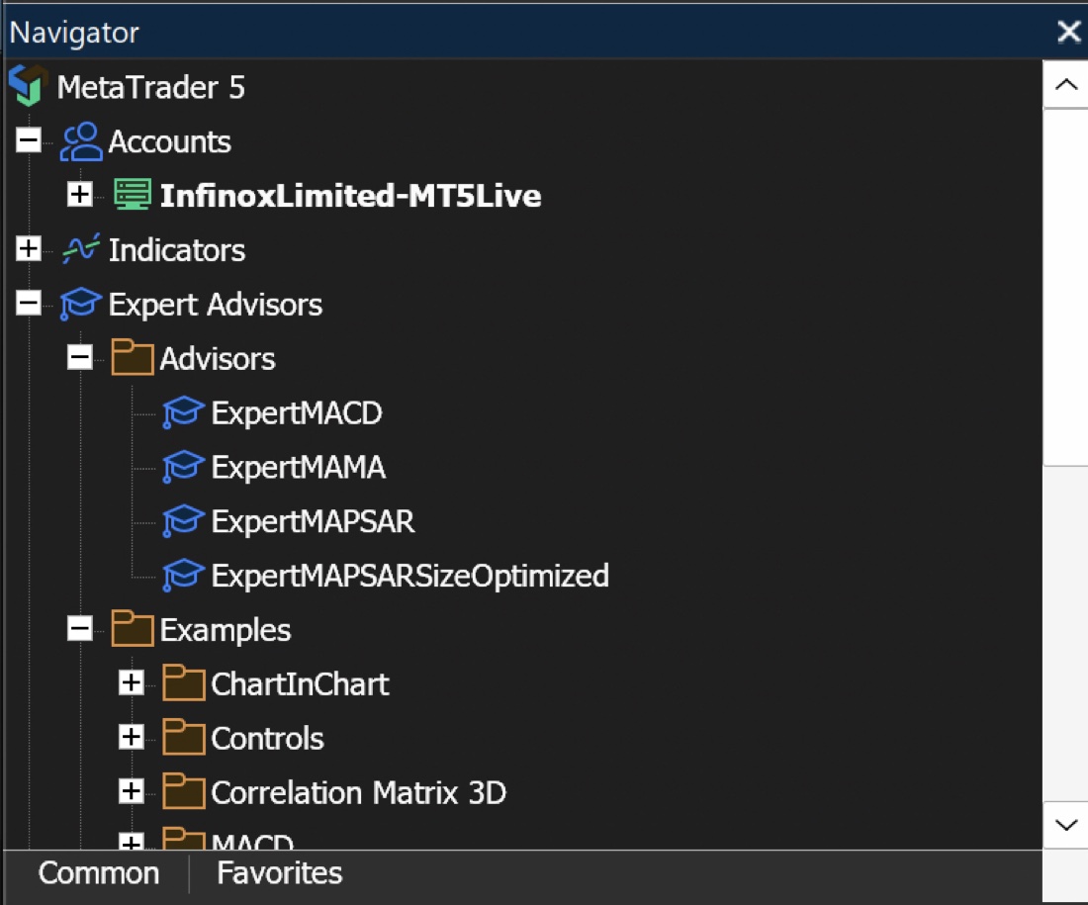
Task: Collapse the Examples folder
Action: (80, 629)
